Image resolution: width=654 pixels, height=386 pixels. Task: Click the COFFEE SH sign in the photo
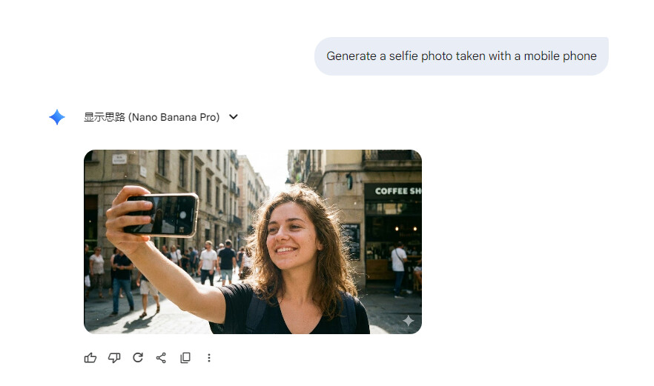[397, 191]
